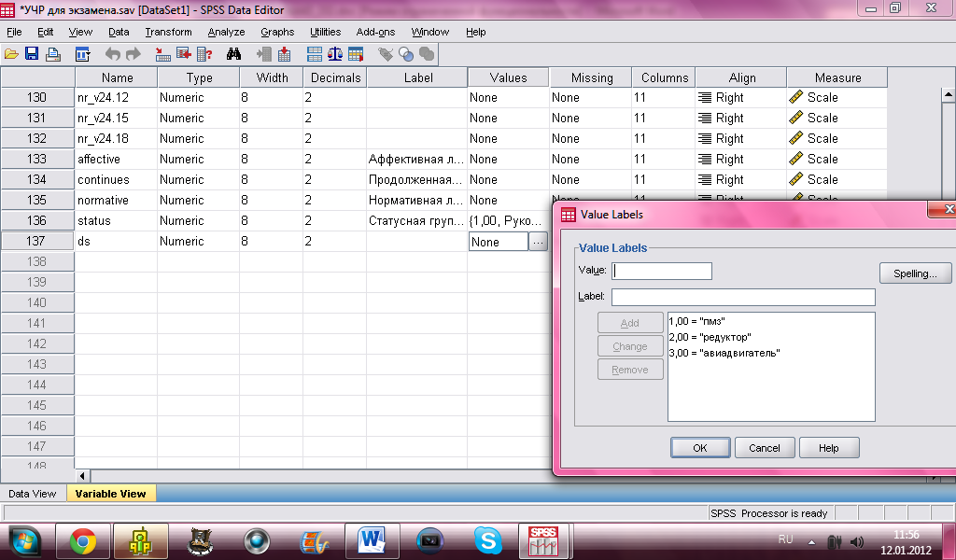Click the Select Cases icon
956x560 pixels.
(356, 54)
